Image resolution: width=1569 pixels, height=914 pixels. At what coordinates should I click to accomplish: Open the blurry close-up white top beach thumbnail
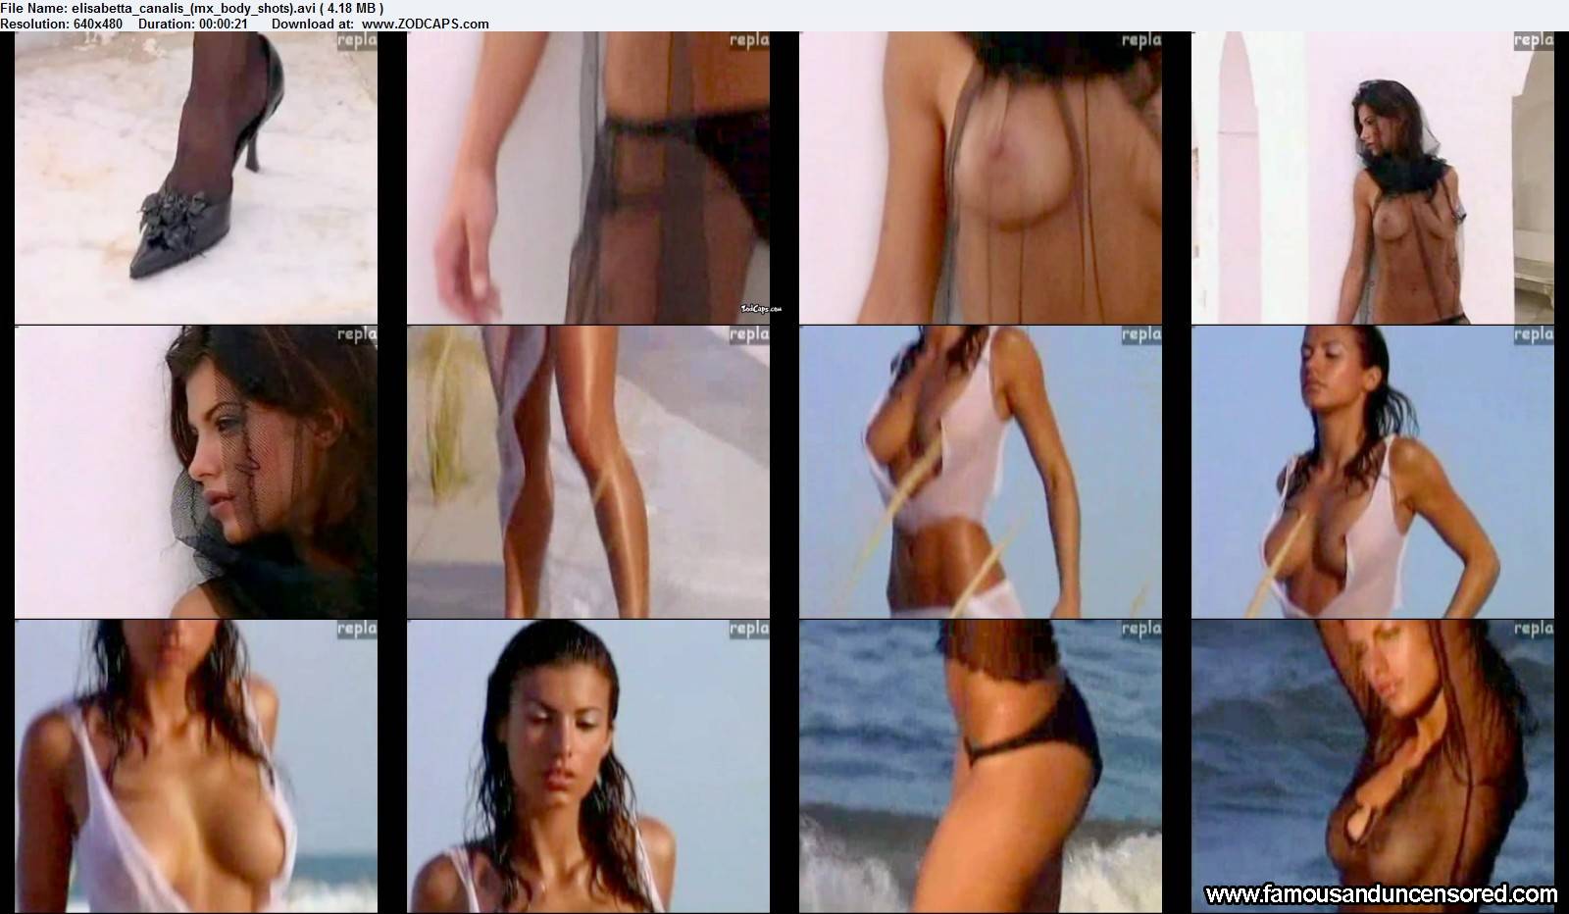pos(195,766)
